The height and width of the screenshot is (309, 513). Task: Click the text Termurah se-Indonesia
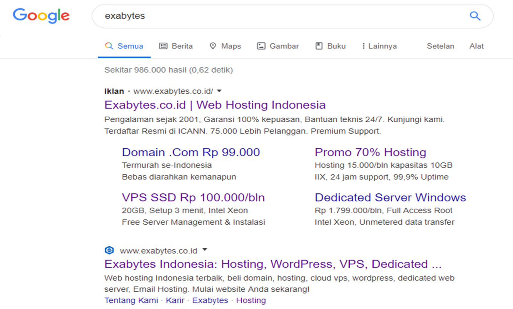[167, 165]
